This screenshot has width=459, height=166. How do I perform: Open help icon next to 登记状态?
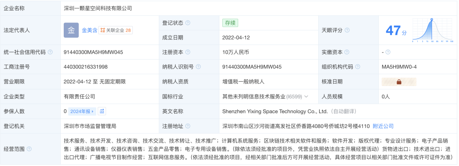[x=188, y=23]
